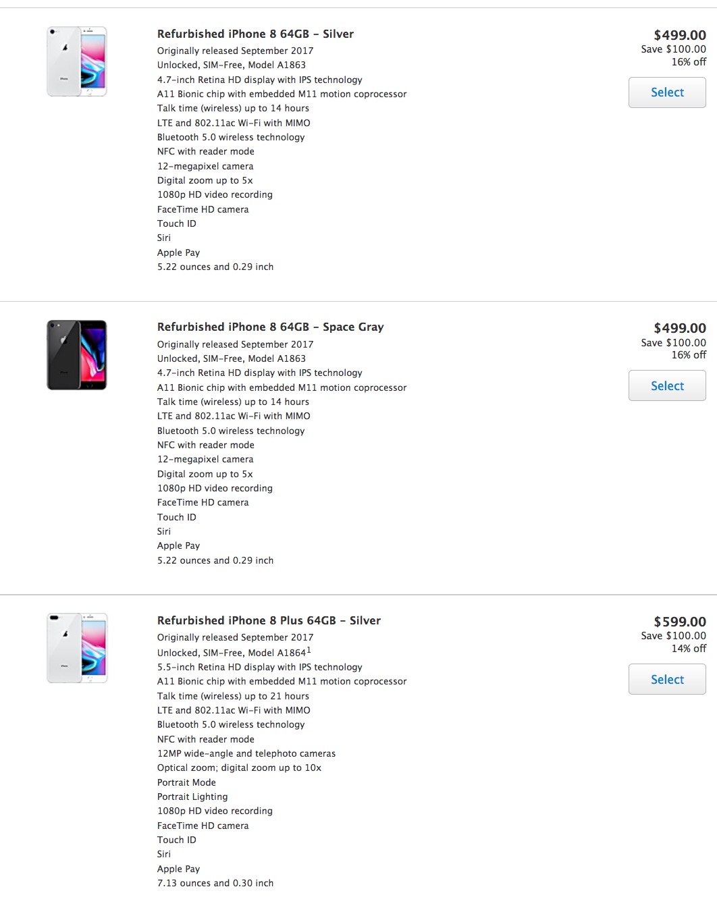Click the 5.5-inch Retina HD display line
717x914 pixels.
coord(259,667)
